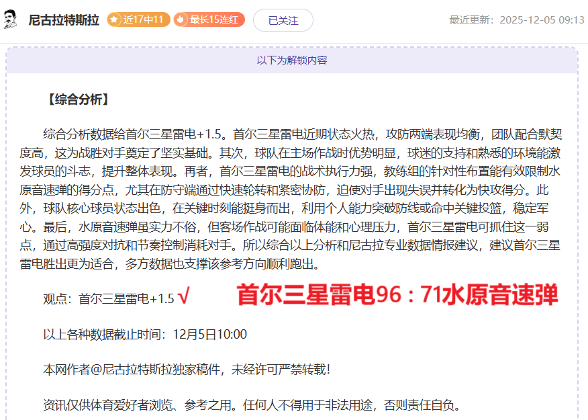Open the 尼古拉特斯拉 author name link
Image resolution: width=588 pixels, height=420 pixels.
click(64, 20)
